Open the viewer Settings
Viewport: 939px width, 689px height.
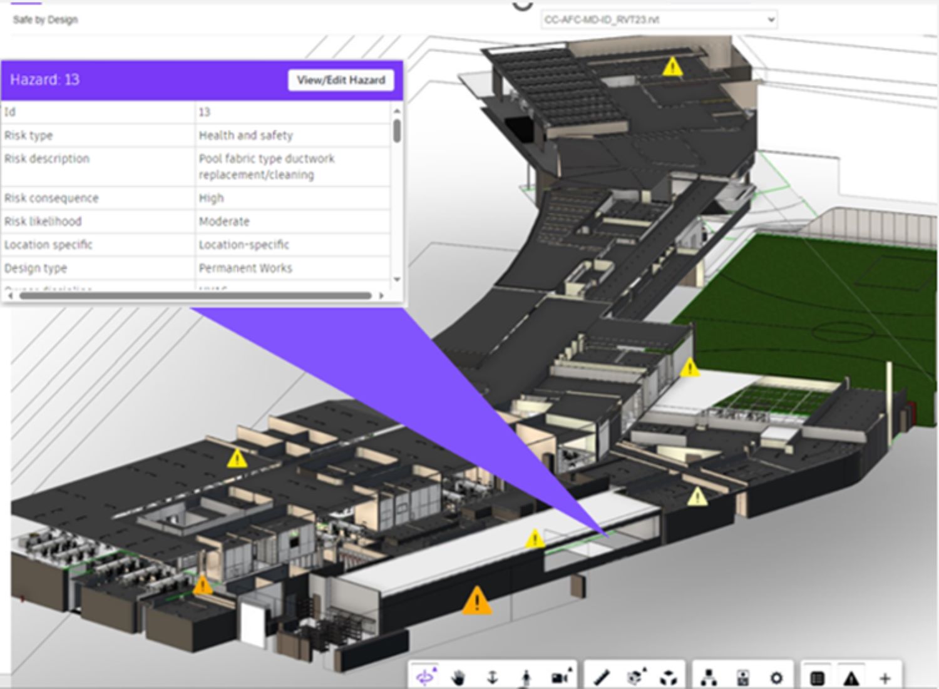(776, 676)
